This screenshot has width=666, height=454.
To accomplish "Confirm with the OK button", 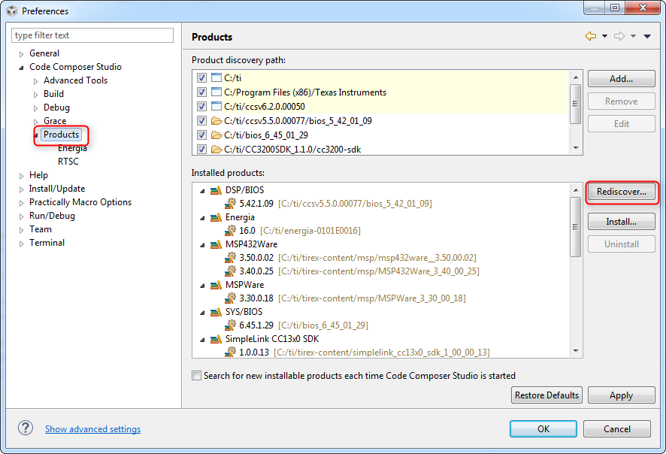I will [543, 429].
